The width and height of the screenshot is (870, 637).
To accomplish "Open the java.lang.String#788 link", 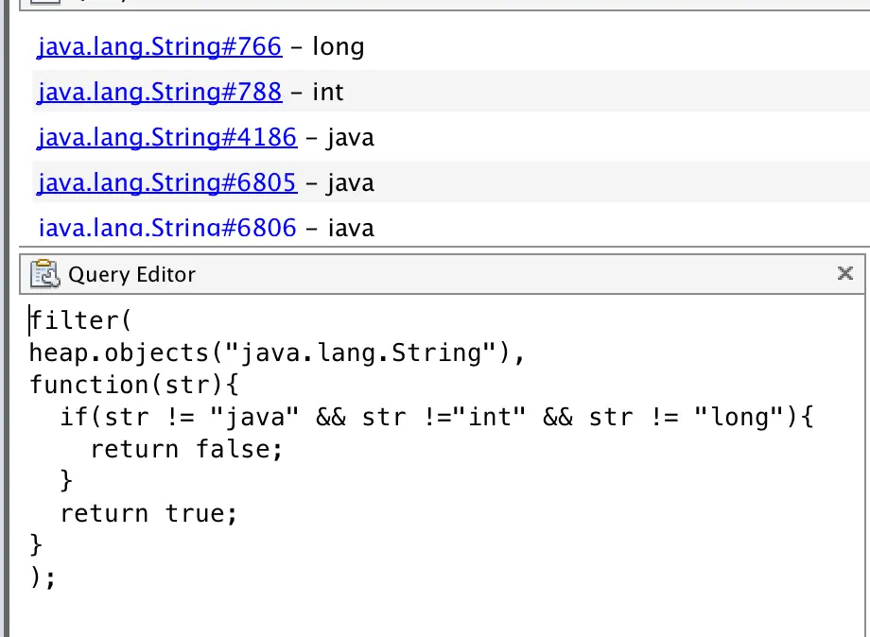I will pyautogui.click(x=159, y=92).
